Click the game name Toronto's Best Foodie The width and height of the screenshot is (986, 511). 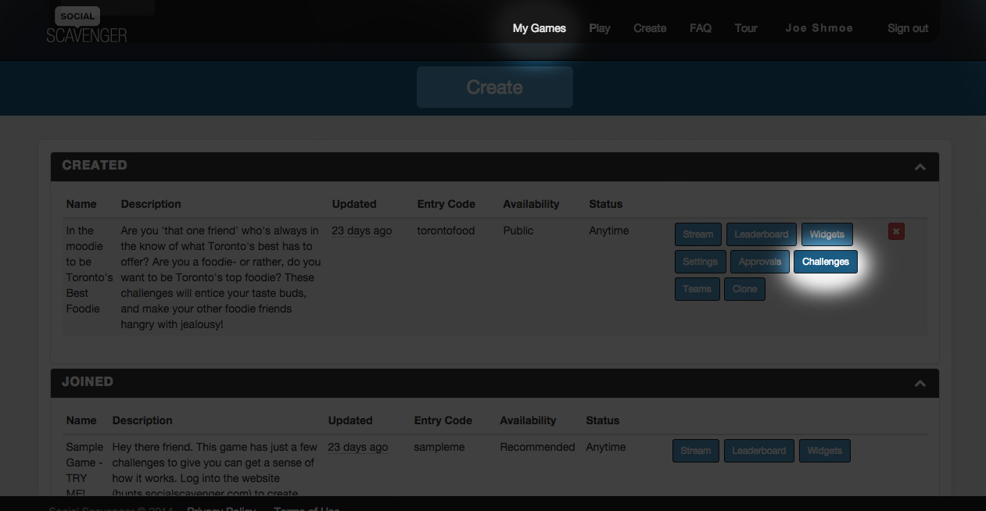tap(89, 270)
